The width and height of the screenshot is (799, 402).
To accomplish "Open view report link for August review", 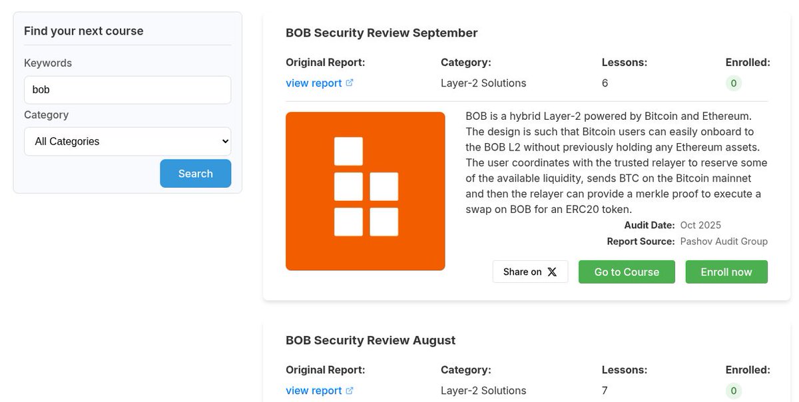I will (314, 391).
